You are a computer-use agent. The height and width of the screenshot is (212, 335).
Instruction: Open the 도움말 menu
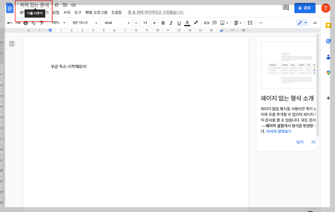tap(116, 12)
